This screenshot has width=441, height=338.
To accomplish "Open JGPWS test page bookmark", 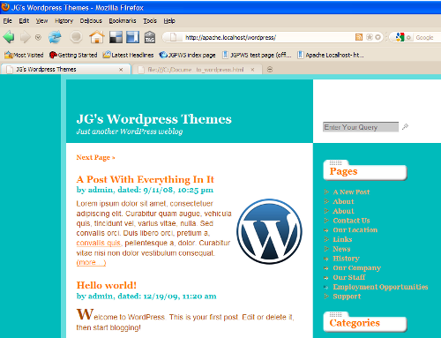I will pos(257,55).
